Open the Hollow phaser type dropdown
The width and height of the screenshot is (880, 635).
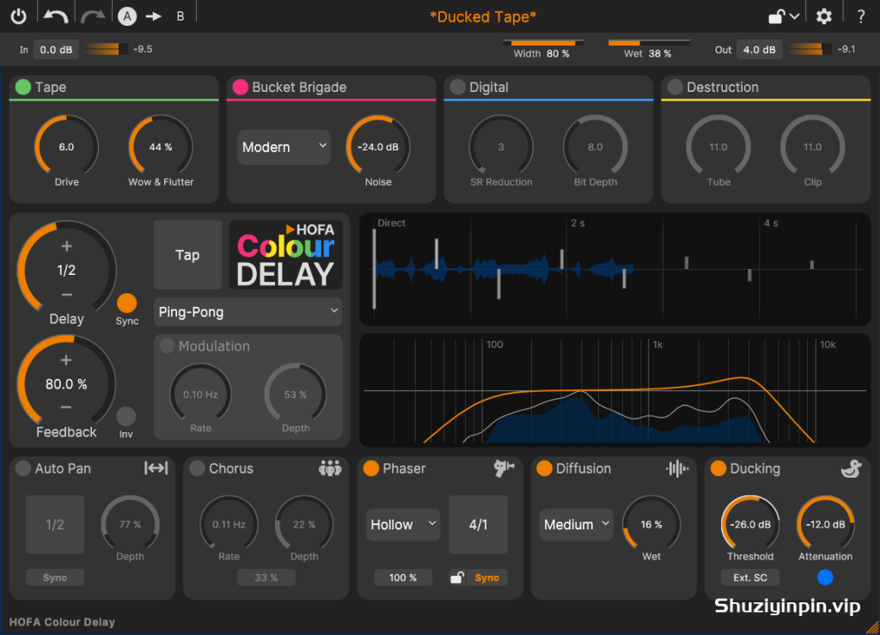[403, 524]
